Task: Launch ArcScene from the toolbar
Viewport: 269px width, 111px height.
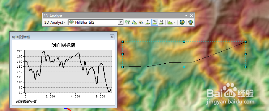Action: (182, 22)
